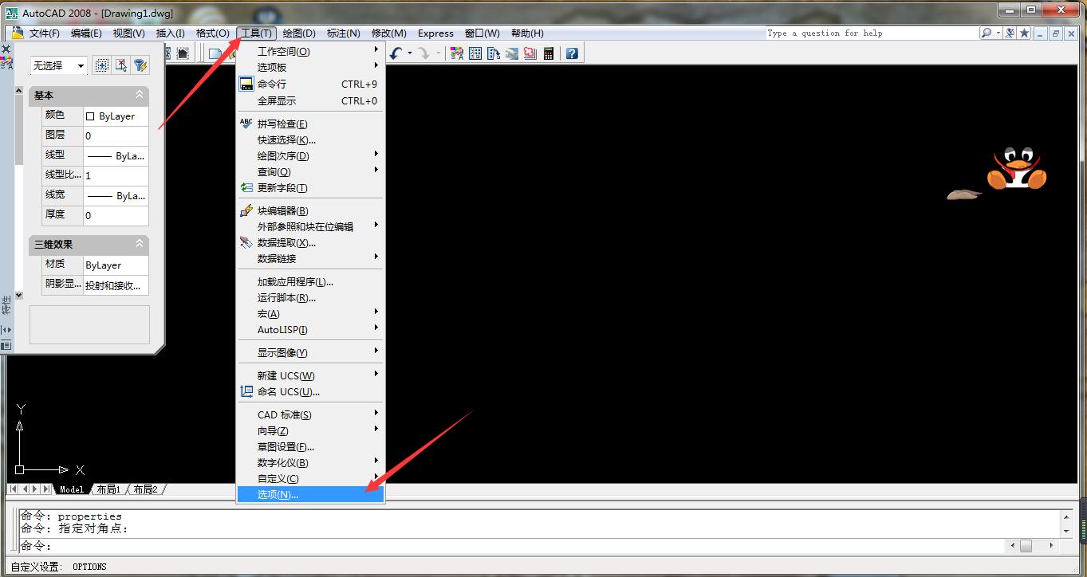
Task: Click the command line input area
Action: [510, 546]
